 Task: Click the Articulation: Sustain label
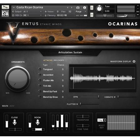coord(70,52)
